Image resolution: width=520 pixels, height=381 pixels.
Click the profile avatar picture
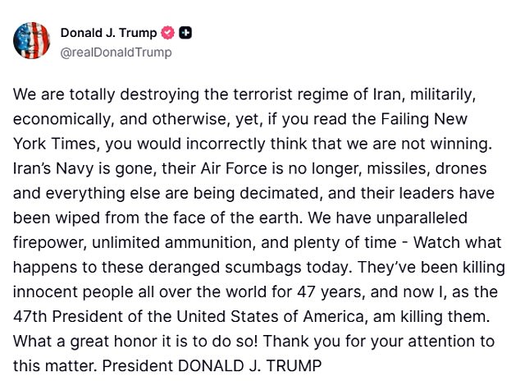pyautogui.click(x=29, y=41)
